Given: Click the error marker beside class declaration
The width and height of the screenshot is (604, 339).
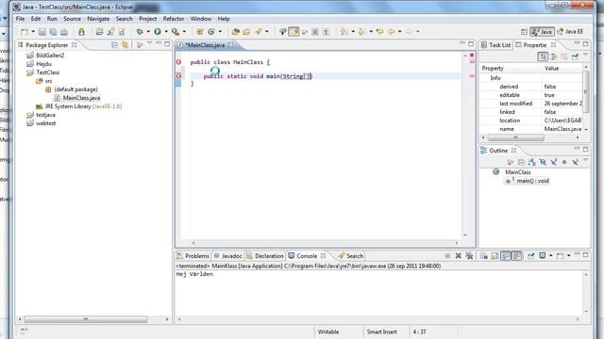Looking at the screenshot, I should click(178, 62).
